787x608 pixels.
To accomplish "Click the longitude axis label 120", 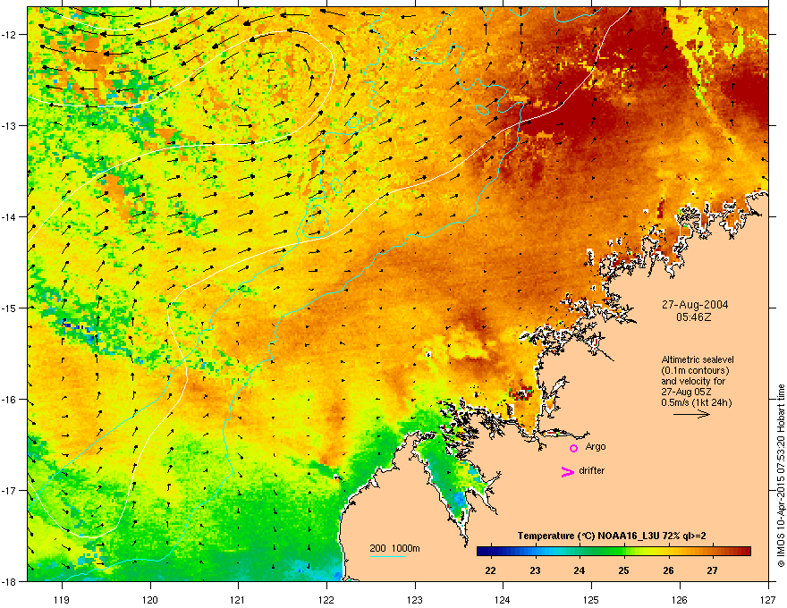I will coord(150,599).
